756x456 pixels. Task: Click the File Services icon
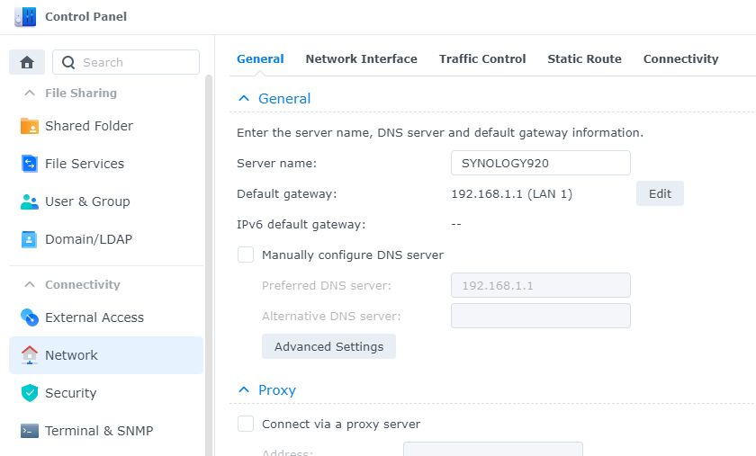tap(30, 164)
